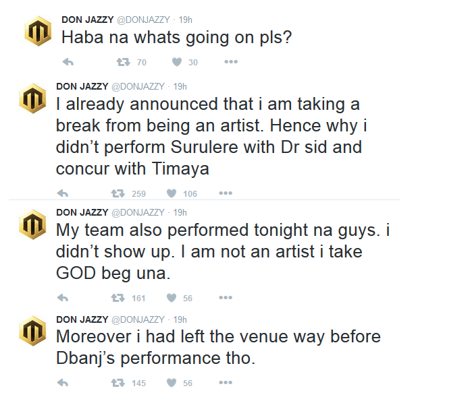The image size is (472, 403).
Task: Open more options on 'Haba na' tweet
Action: [x=231, y=62]
